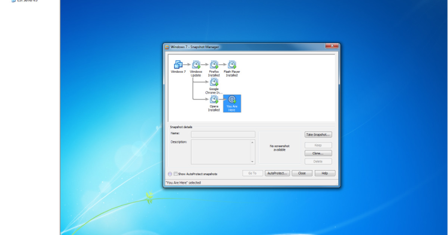Image resolution: width=448 pixels, height=235 pixels.
Task: Click the greyed Go To button
Action: (252, 173)
